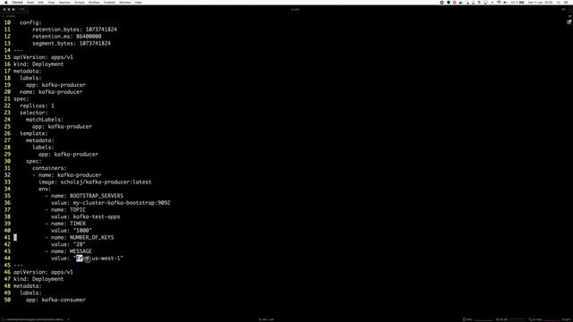This screenshot has height=322, width=573.
Task: Click line 34 env:
Action: click(45, 189)
